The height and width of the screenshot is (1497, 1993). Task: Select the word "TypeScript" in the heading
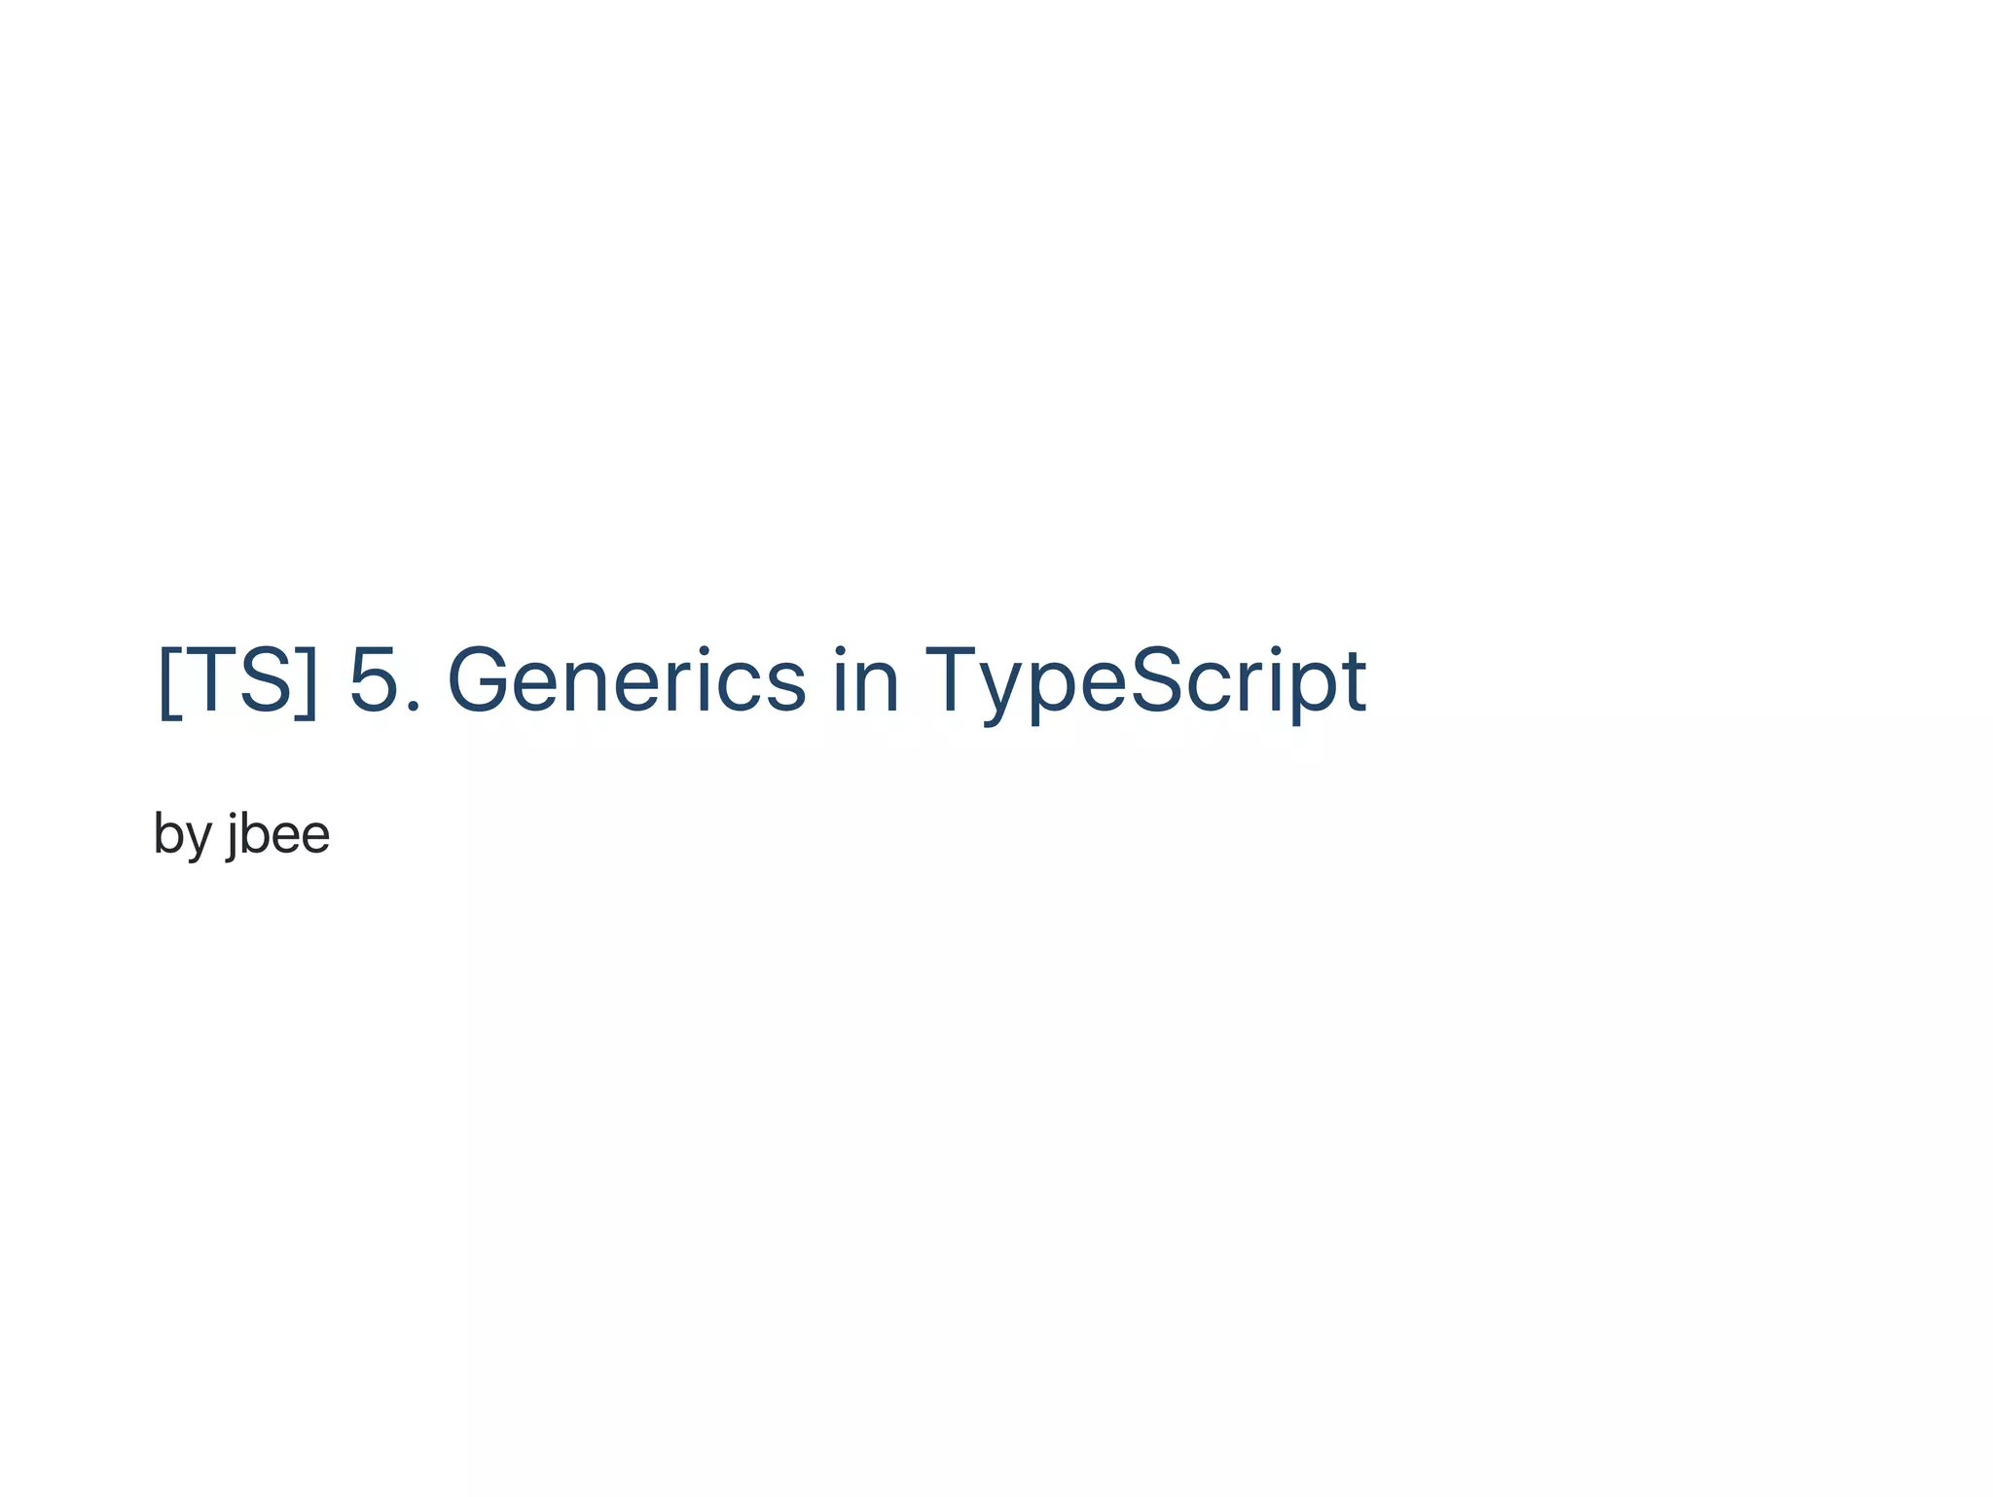1145,684
